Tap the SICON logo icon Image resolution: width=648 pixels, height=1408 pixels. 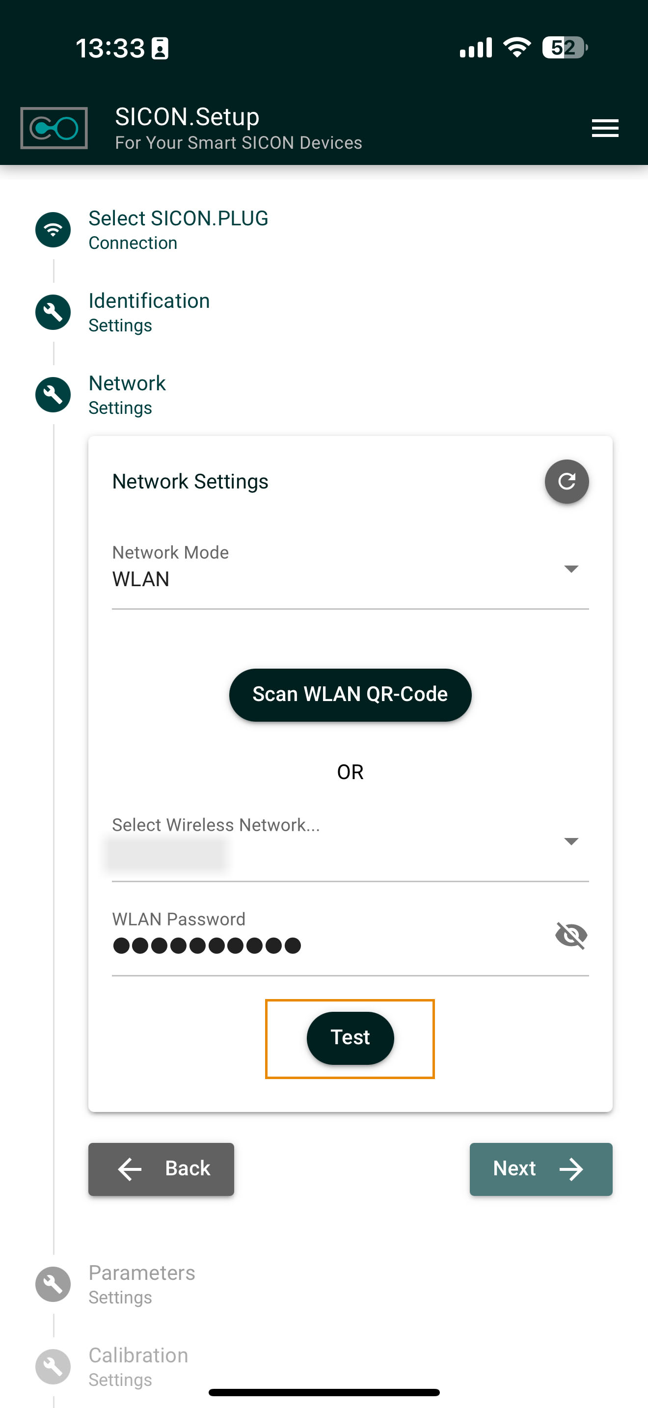54,129
